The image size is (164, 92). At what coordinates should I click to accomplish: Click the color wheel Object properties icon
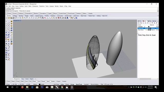coord(60,18)
